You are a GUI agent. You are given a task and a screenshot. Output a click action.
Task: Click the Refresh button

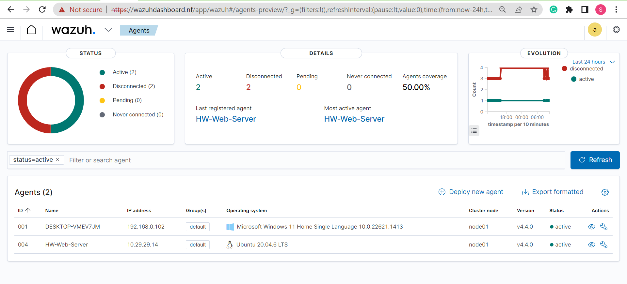(x=595, y=160)
